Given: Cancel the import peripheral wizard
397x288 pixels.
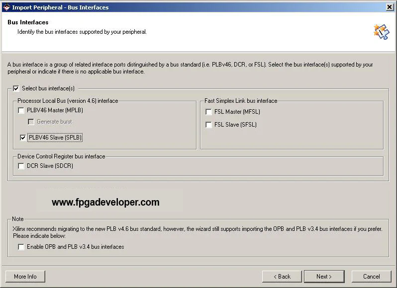Looking at the screenshot, I should pyautogui.click(x=371, y=277).
